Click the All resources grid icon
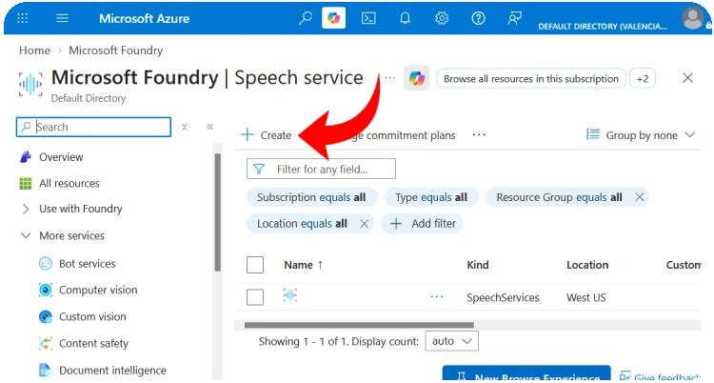This screenshot has width=714, height=383. [26, 183]
